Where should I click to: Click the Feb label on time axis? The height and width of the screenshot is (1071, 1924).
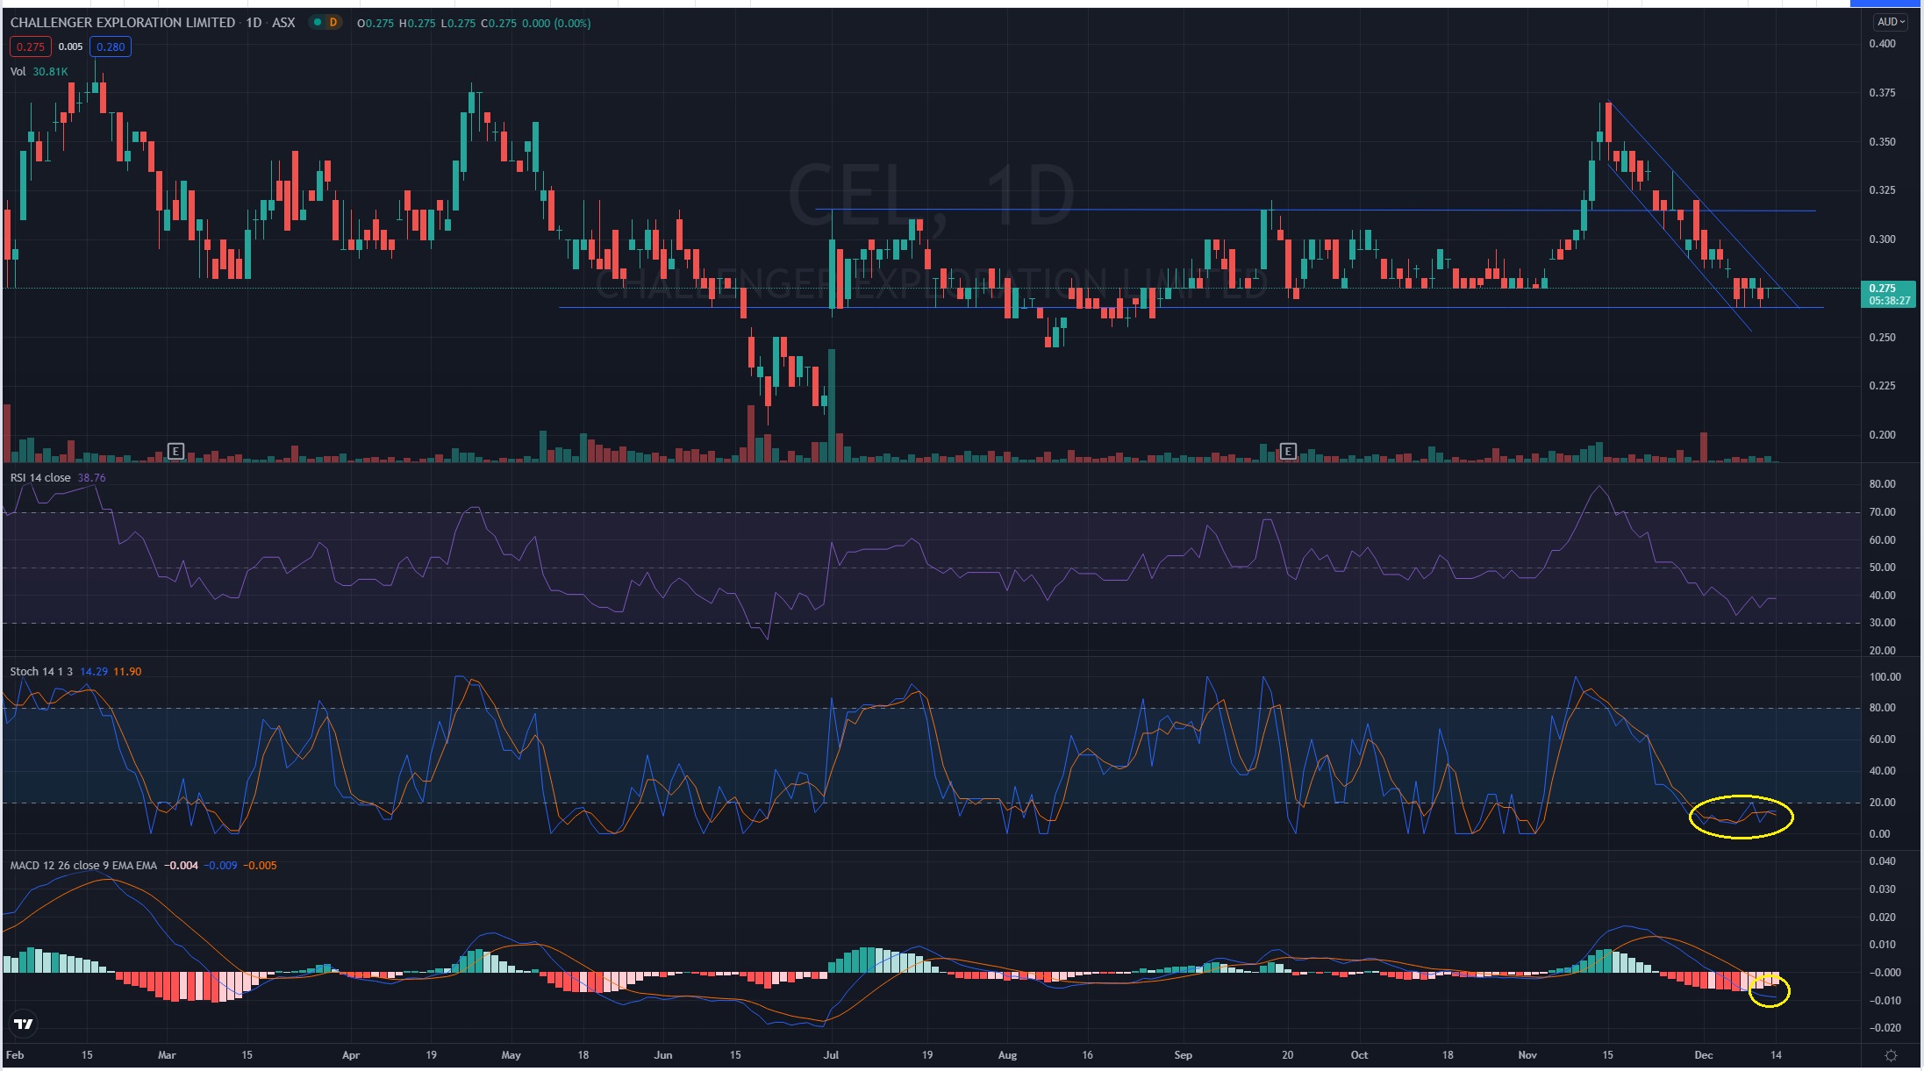15,1055
